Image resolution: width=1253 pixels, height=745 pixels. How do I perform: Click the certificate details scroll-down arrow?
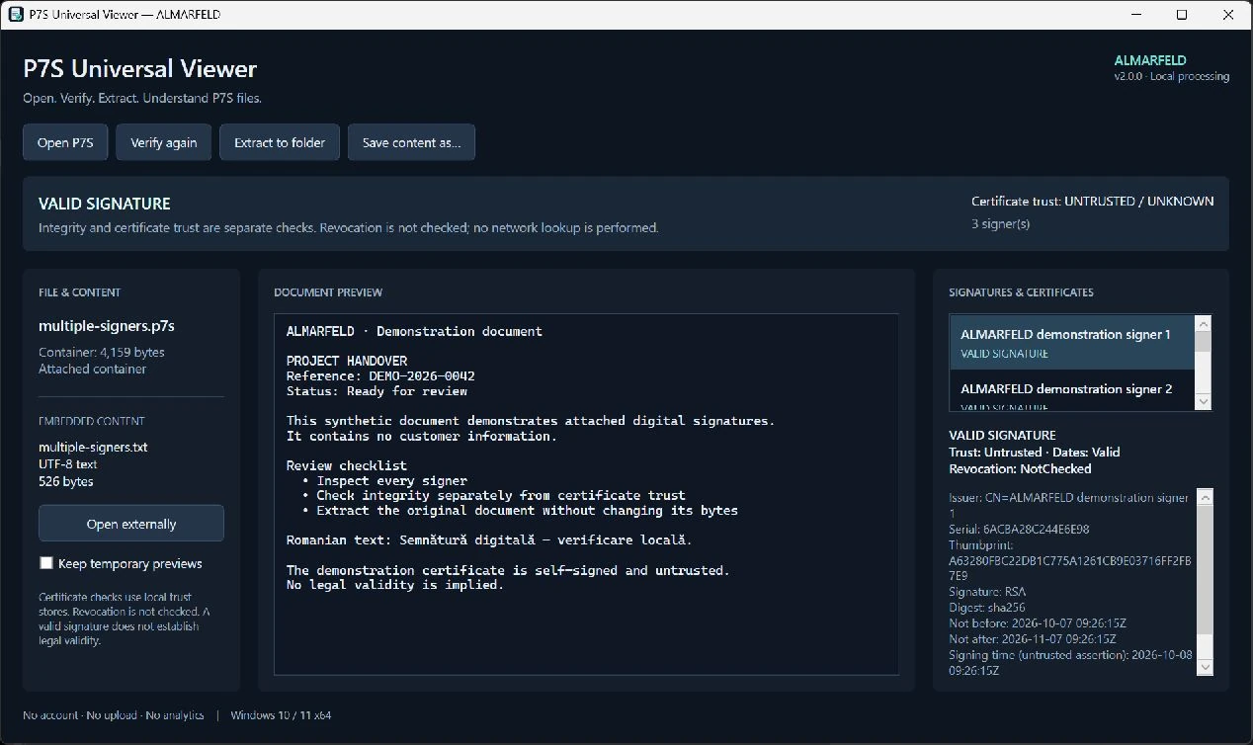[1205, 667]
